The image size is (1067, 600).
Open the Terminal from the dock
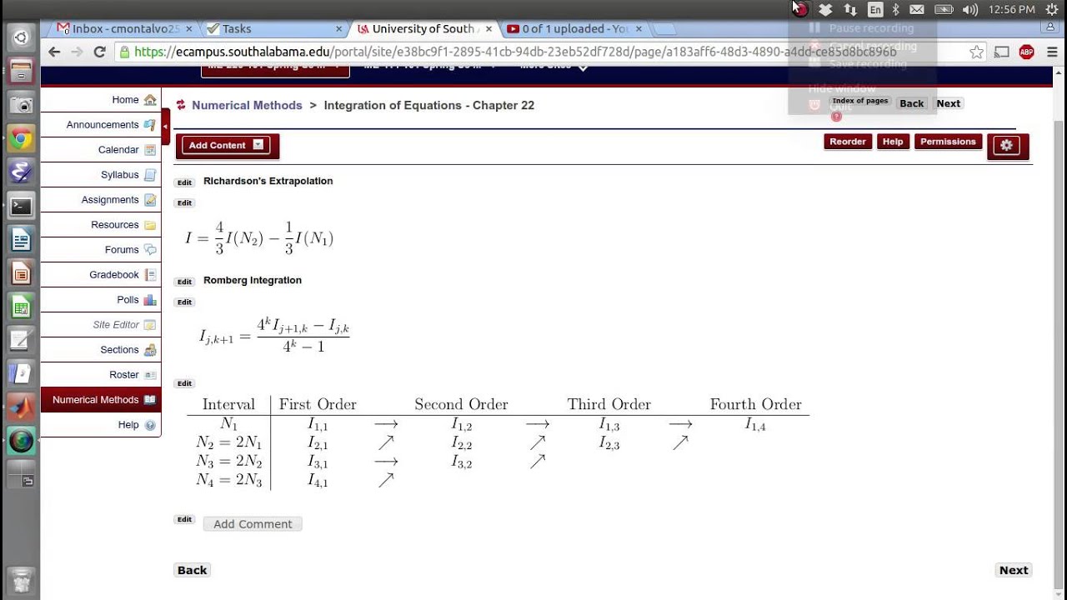point(21,206)
